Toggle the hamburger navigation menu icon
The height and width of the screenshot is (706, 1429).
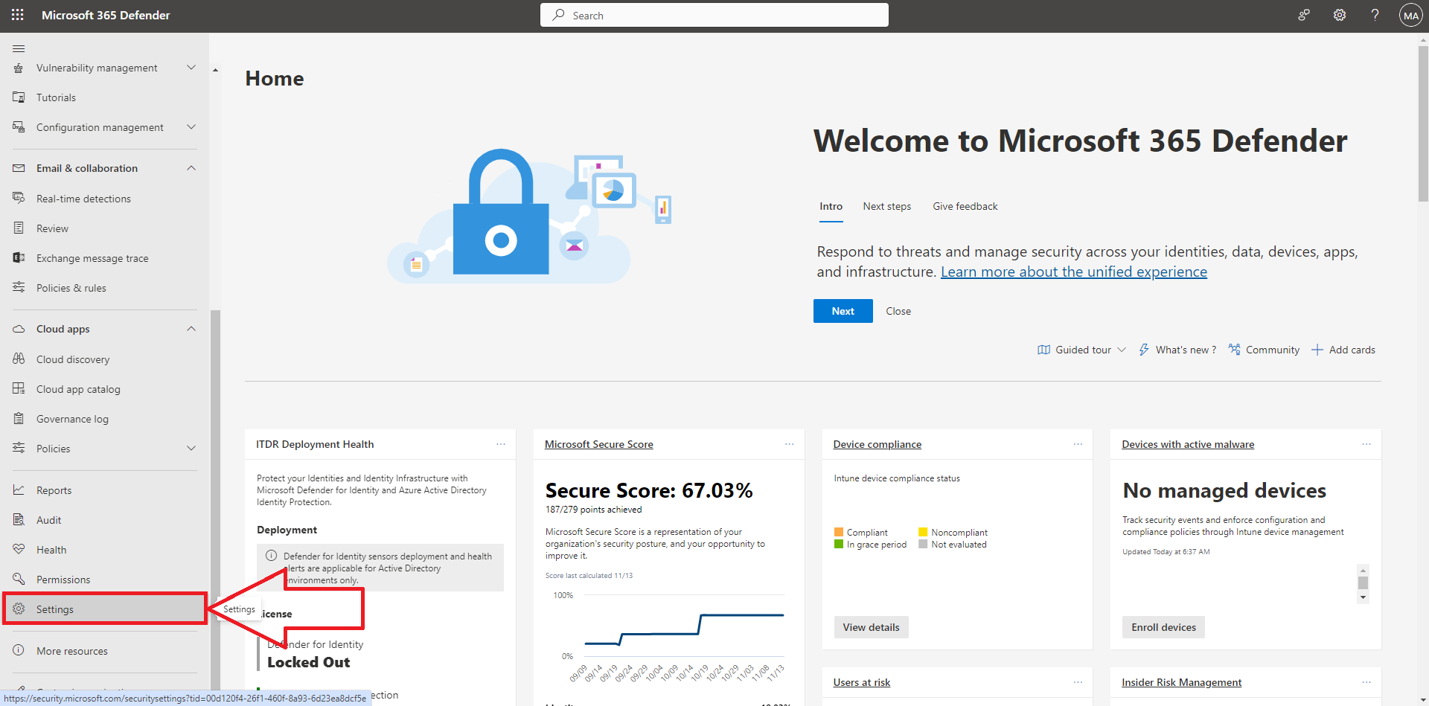(x=19, y=48)
